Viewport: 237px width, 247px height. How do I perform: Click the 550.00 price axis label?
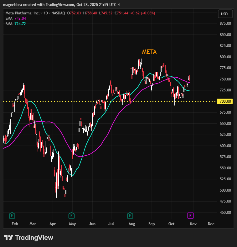click(x=225, y=168)
